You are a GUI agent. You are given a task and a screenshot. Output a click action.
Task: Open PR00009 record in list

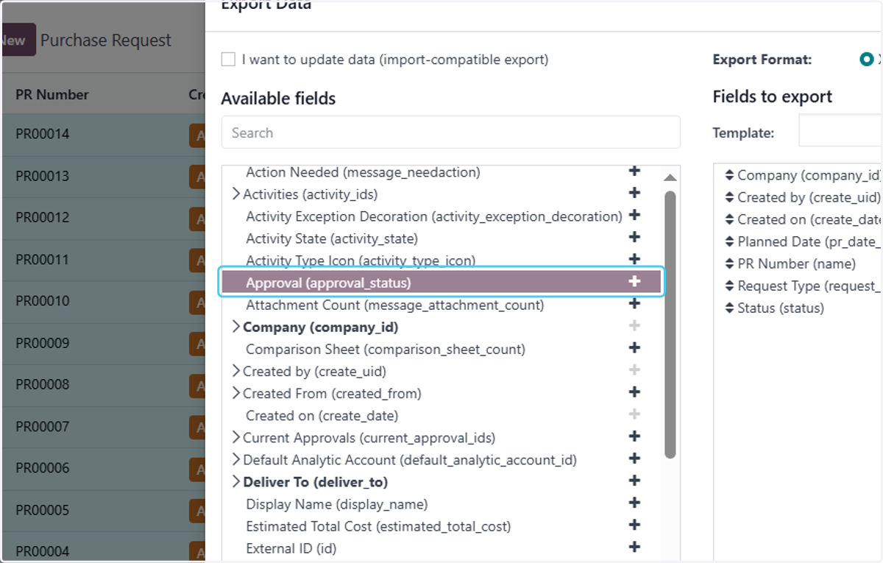click(43, 342)
